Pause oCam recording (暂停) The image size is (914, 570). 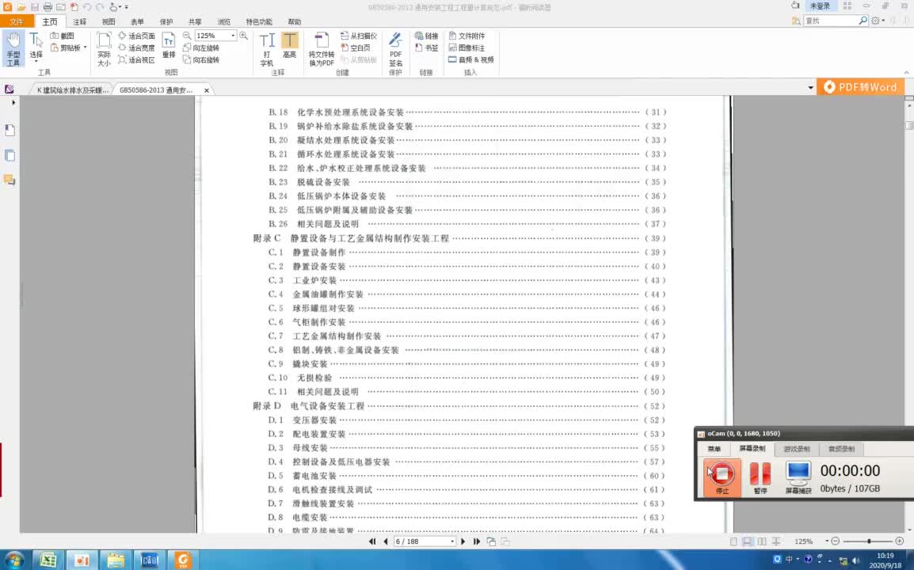[x=760, y=477]
